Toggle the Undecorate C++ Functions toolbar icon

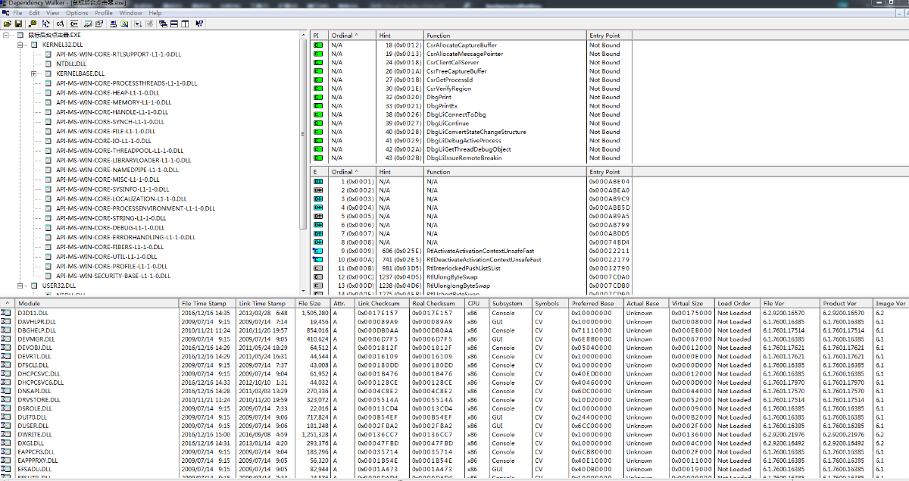(x=74, y=23)
